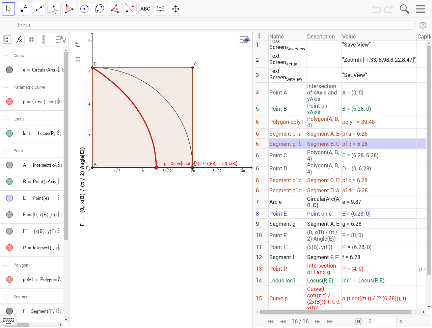432x328 pixels.
Task: Select the ABC Text tool
Action: (x=145, y=9)
